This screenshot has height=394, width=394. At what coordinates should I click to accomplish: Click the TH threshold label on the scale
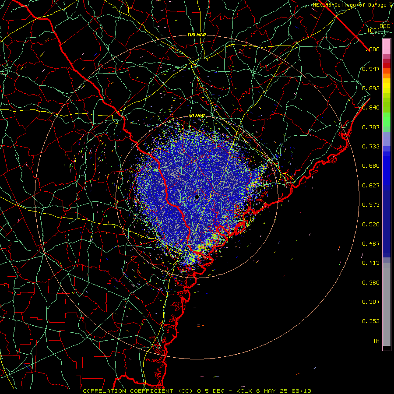pos(376,341)
